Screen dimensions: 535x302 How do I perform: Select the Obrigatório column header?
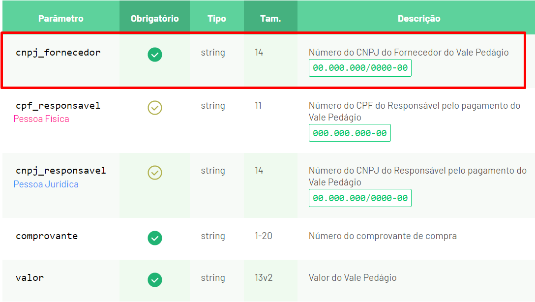[x=154, y=18]
